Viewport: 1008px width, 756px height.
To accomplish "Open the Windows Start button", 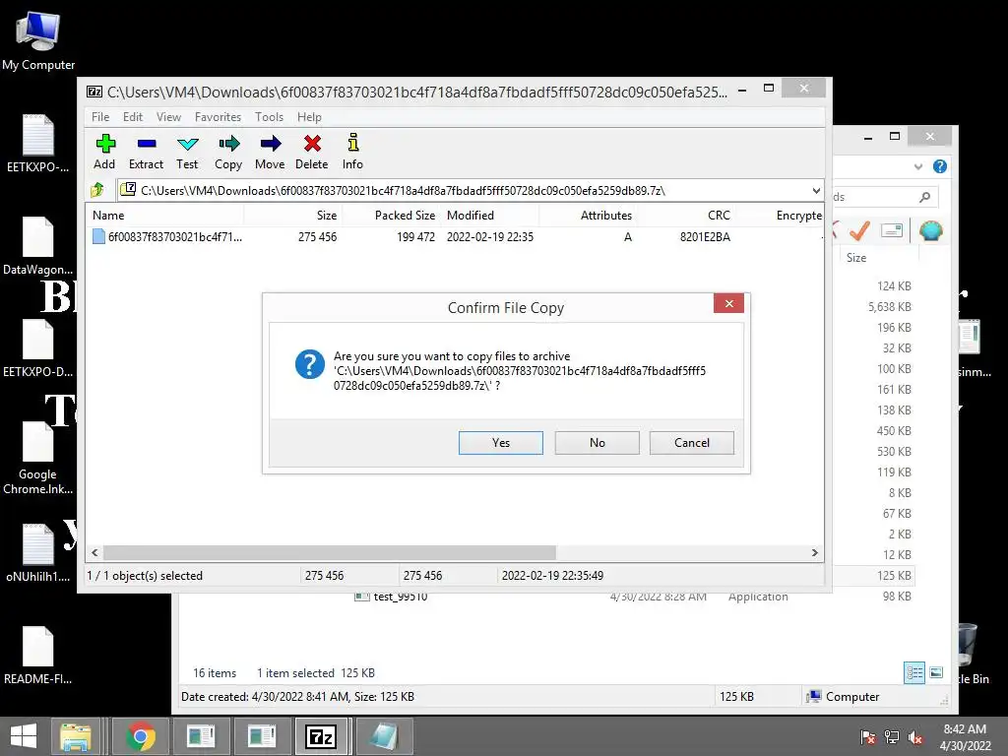I will pos(24,736).
